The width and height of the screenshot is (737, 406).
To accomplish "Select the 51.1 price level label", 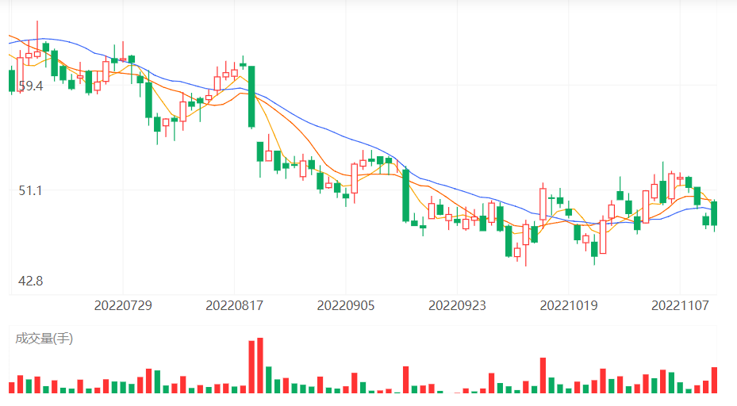I will [x=30, y=190].
